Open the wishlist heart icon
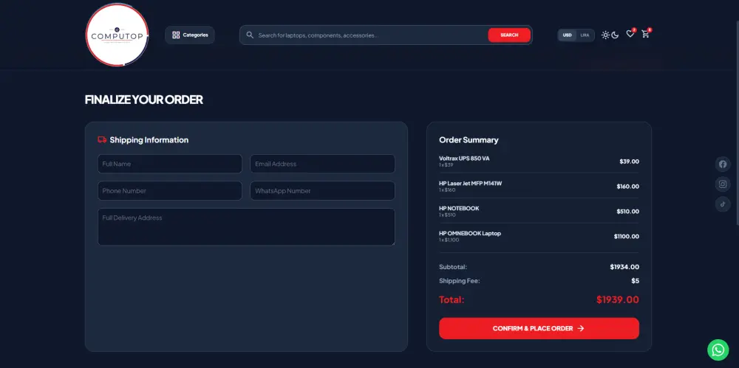739x368 pixels. click(x=630, y=34)
